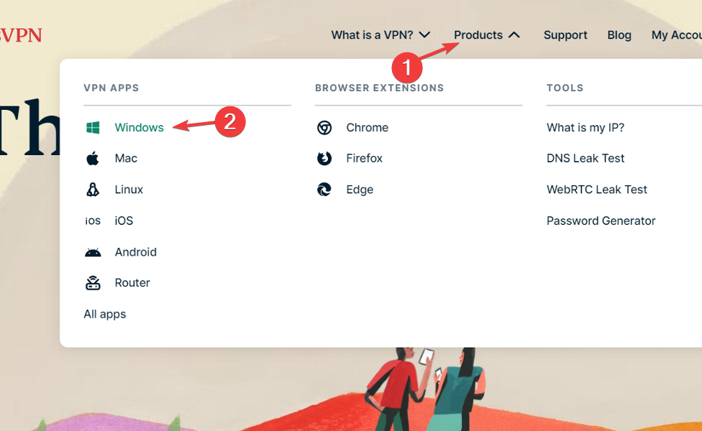Image resolution: width=702 pixels, height=431 pixels.
Task: Open "What is my IP?" tool
Action: pos(585,128)
